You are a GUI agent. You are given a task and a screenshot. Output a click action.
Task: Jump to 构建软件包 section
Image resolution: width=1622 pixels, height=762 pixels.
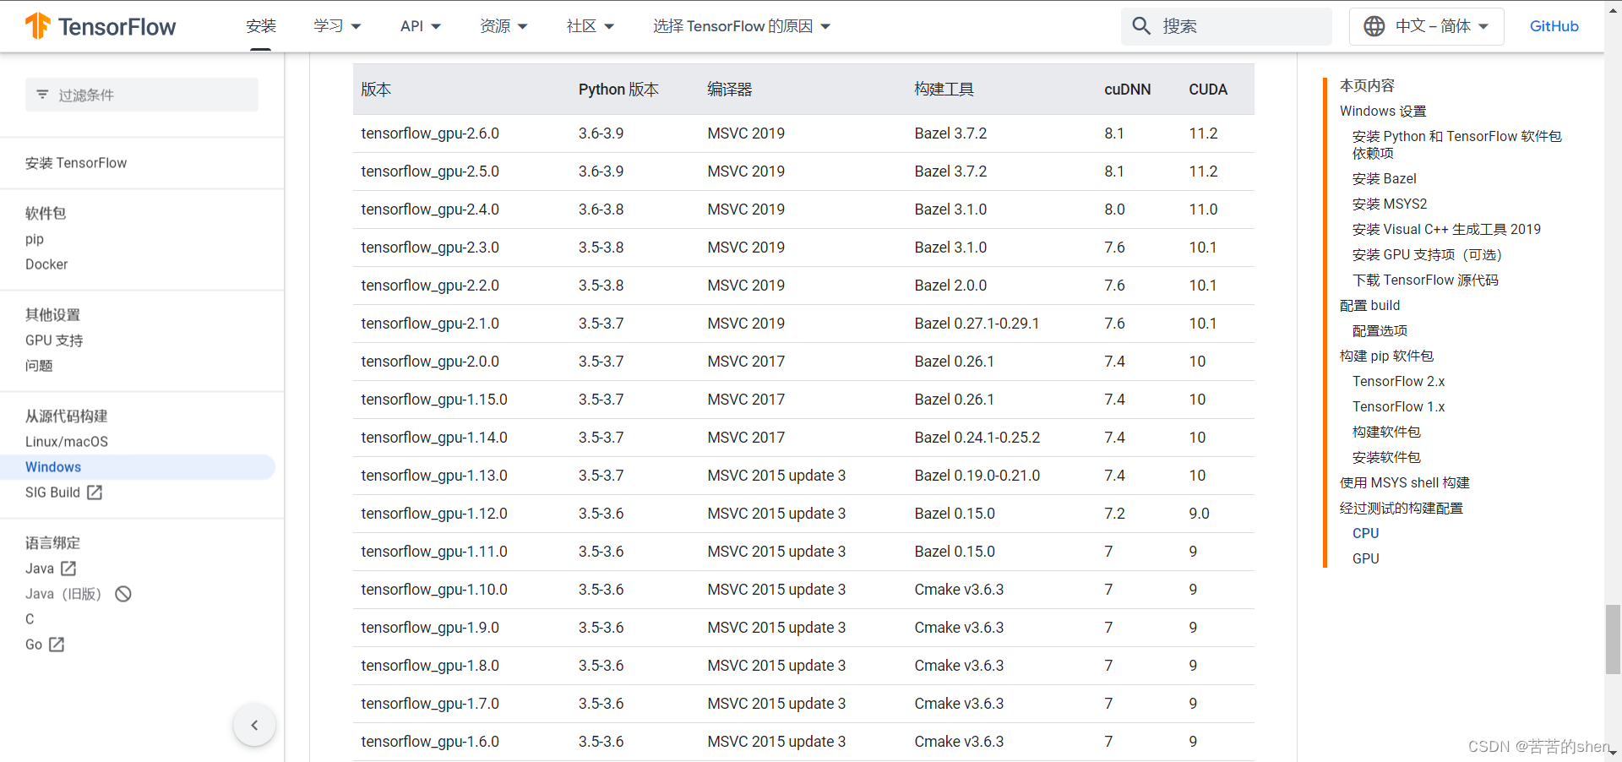[x=1386, y=432]
